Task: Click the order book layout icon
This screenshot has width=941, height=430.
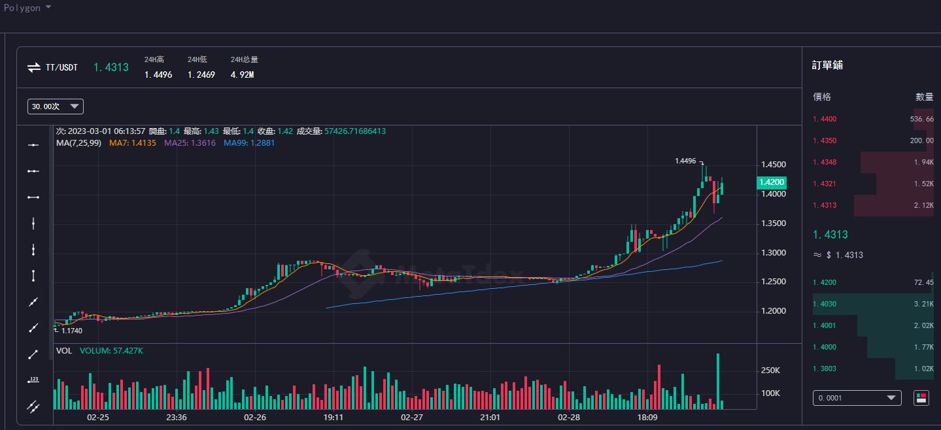Action: pos(921,397)
